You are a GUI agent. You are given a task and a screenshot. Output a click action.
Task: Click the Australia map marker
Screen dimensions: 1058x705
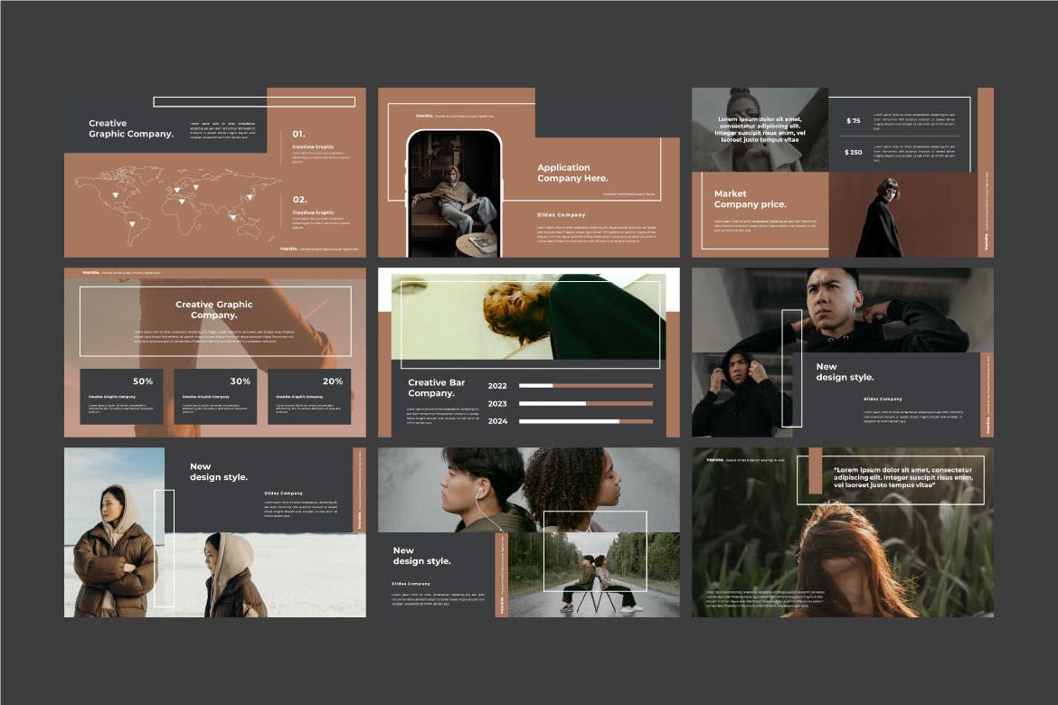point(233,217)
